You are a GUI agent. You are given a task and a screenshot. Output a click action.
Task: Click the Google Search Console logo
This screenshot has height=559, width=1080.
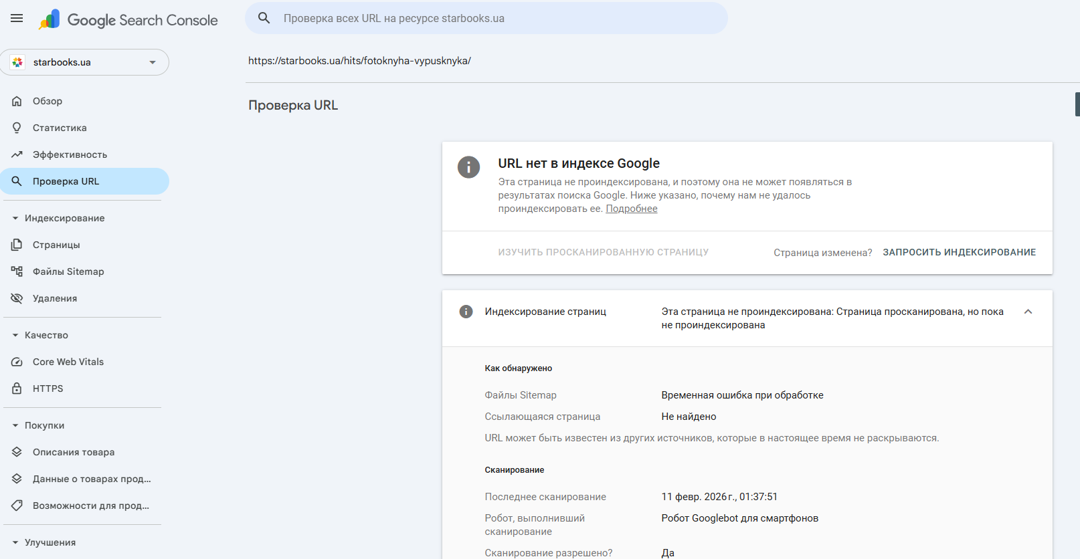tap(128, 20)
